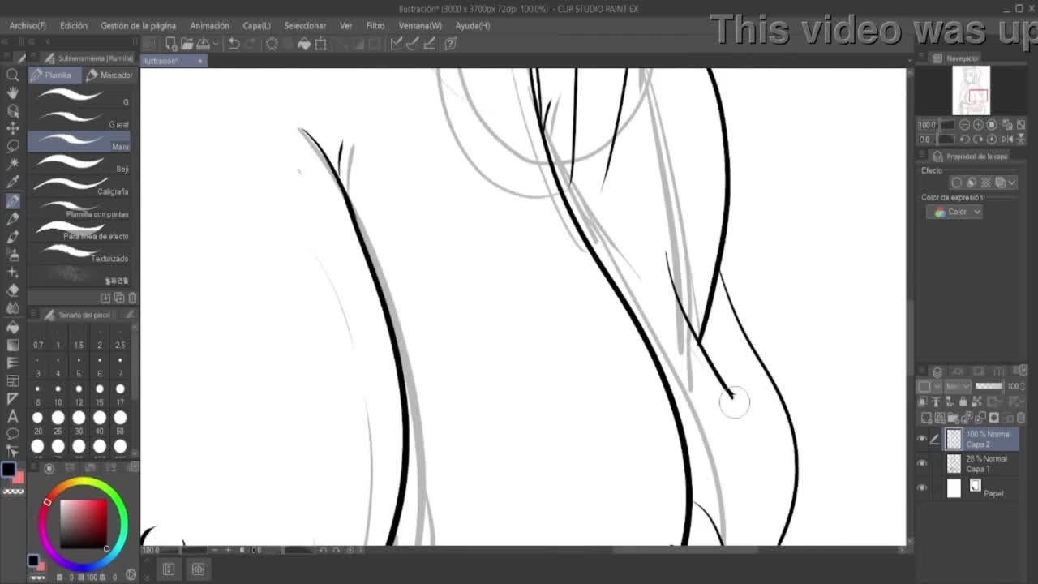This screenshot has width=1038, height=584.
Task: Click inside the color wheel square
Action: [x=84, y=523]
